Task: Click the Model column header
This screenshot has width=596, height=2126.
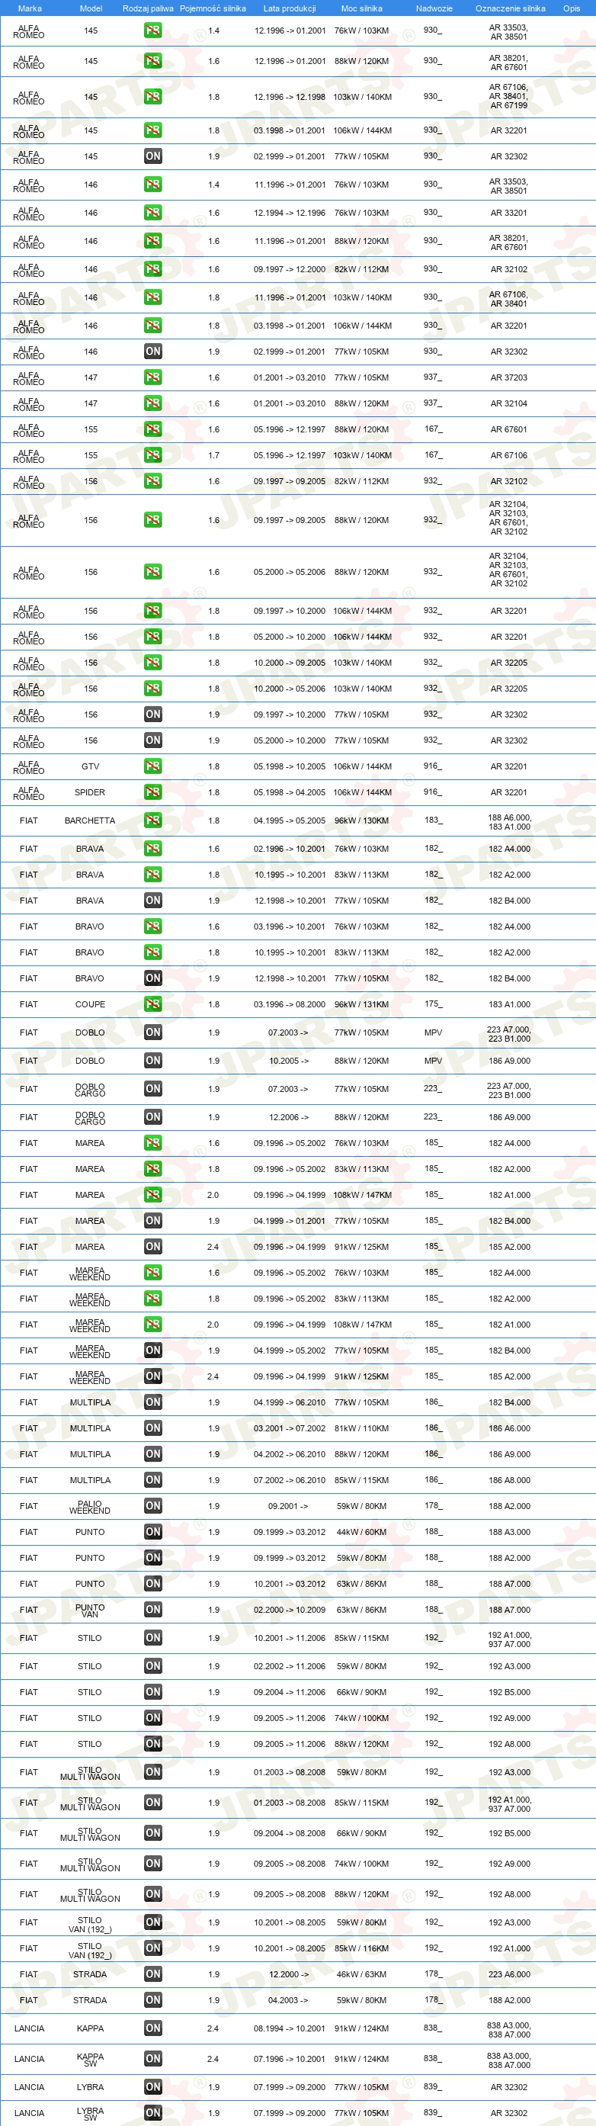Action: point(91,8)
